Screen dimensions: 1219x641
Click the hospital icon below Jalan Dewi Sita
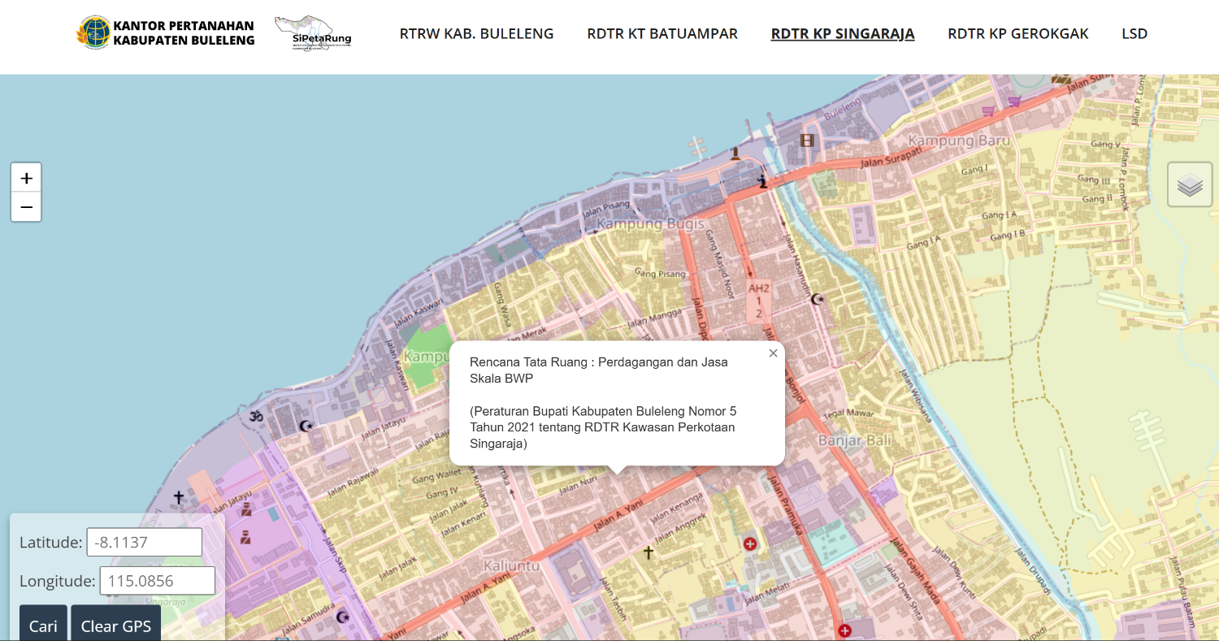click(x=845, y=630)
